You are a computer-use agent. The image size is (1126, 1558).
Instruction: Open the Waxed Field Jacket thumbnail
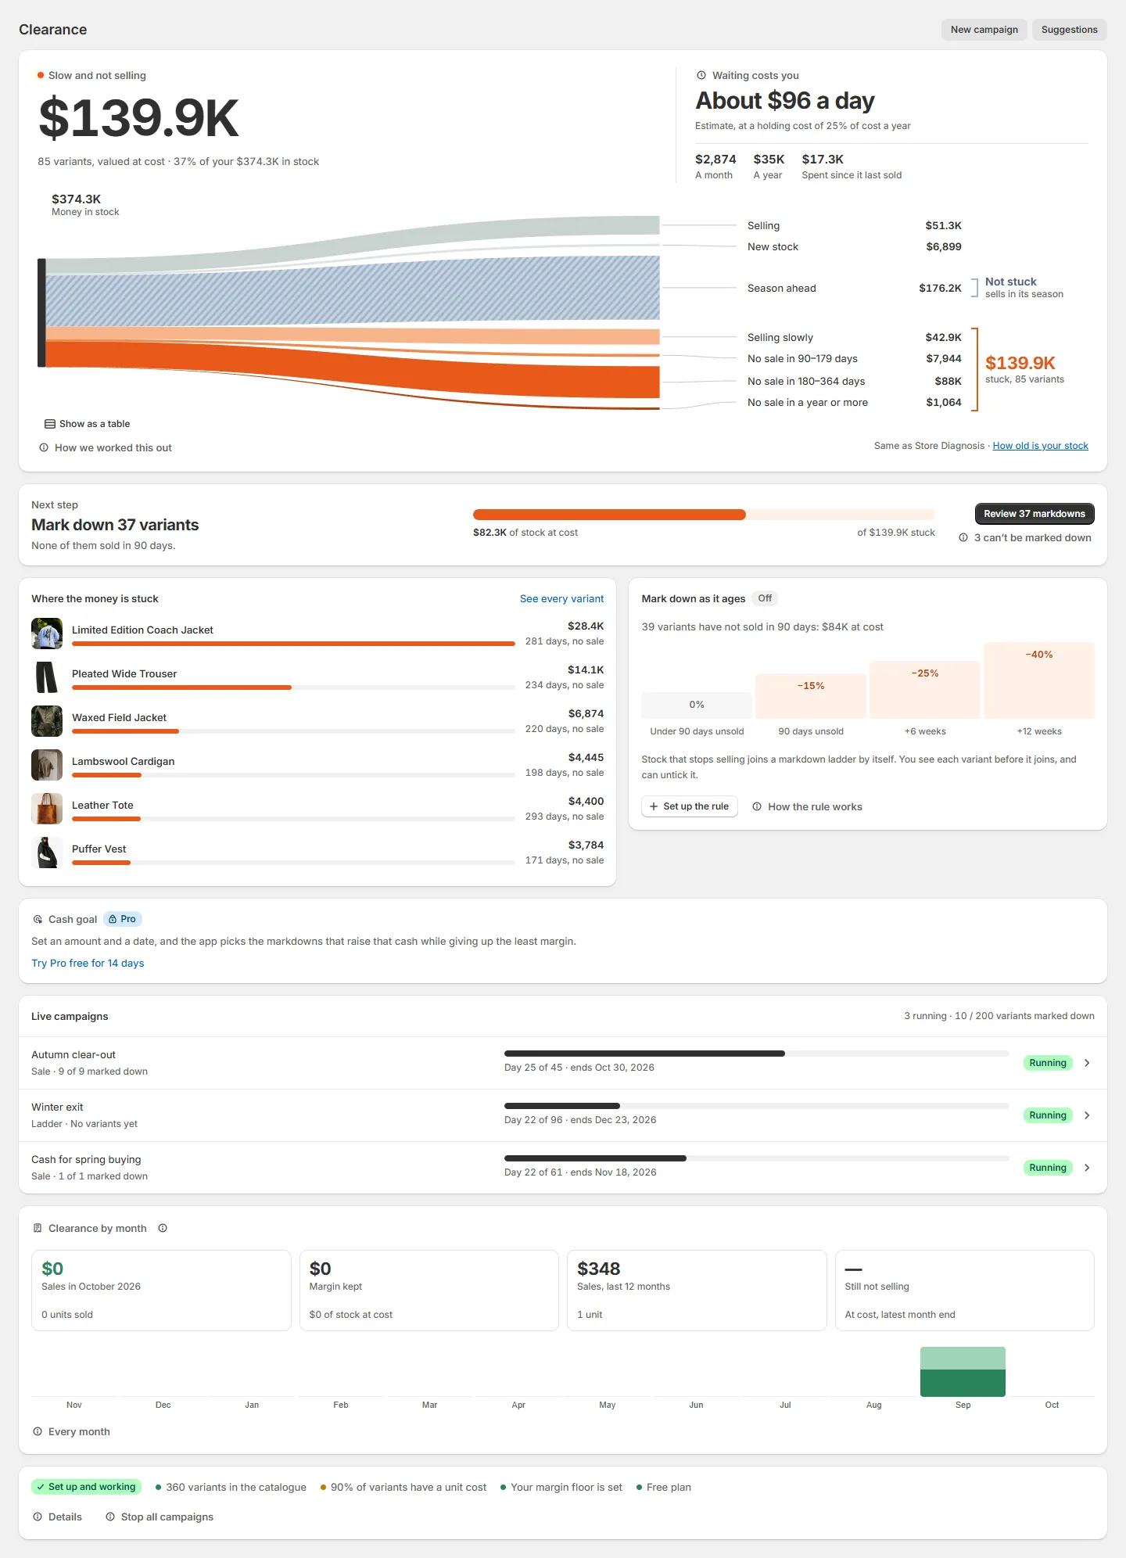tap(47, 721)
